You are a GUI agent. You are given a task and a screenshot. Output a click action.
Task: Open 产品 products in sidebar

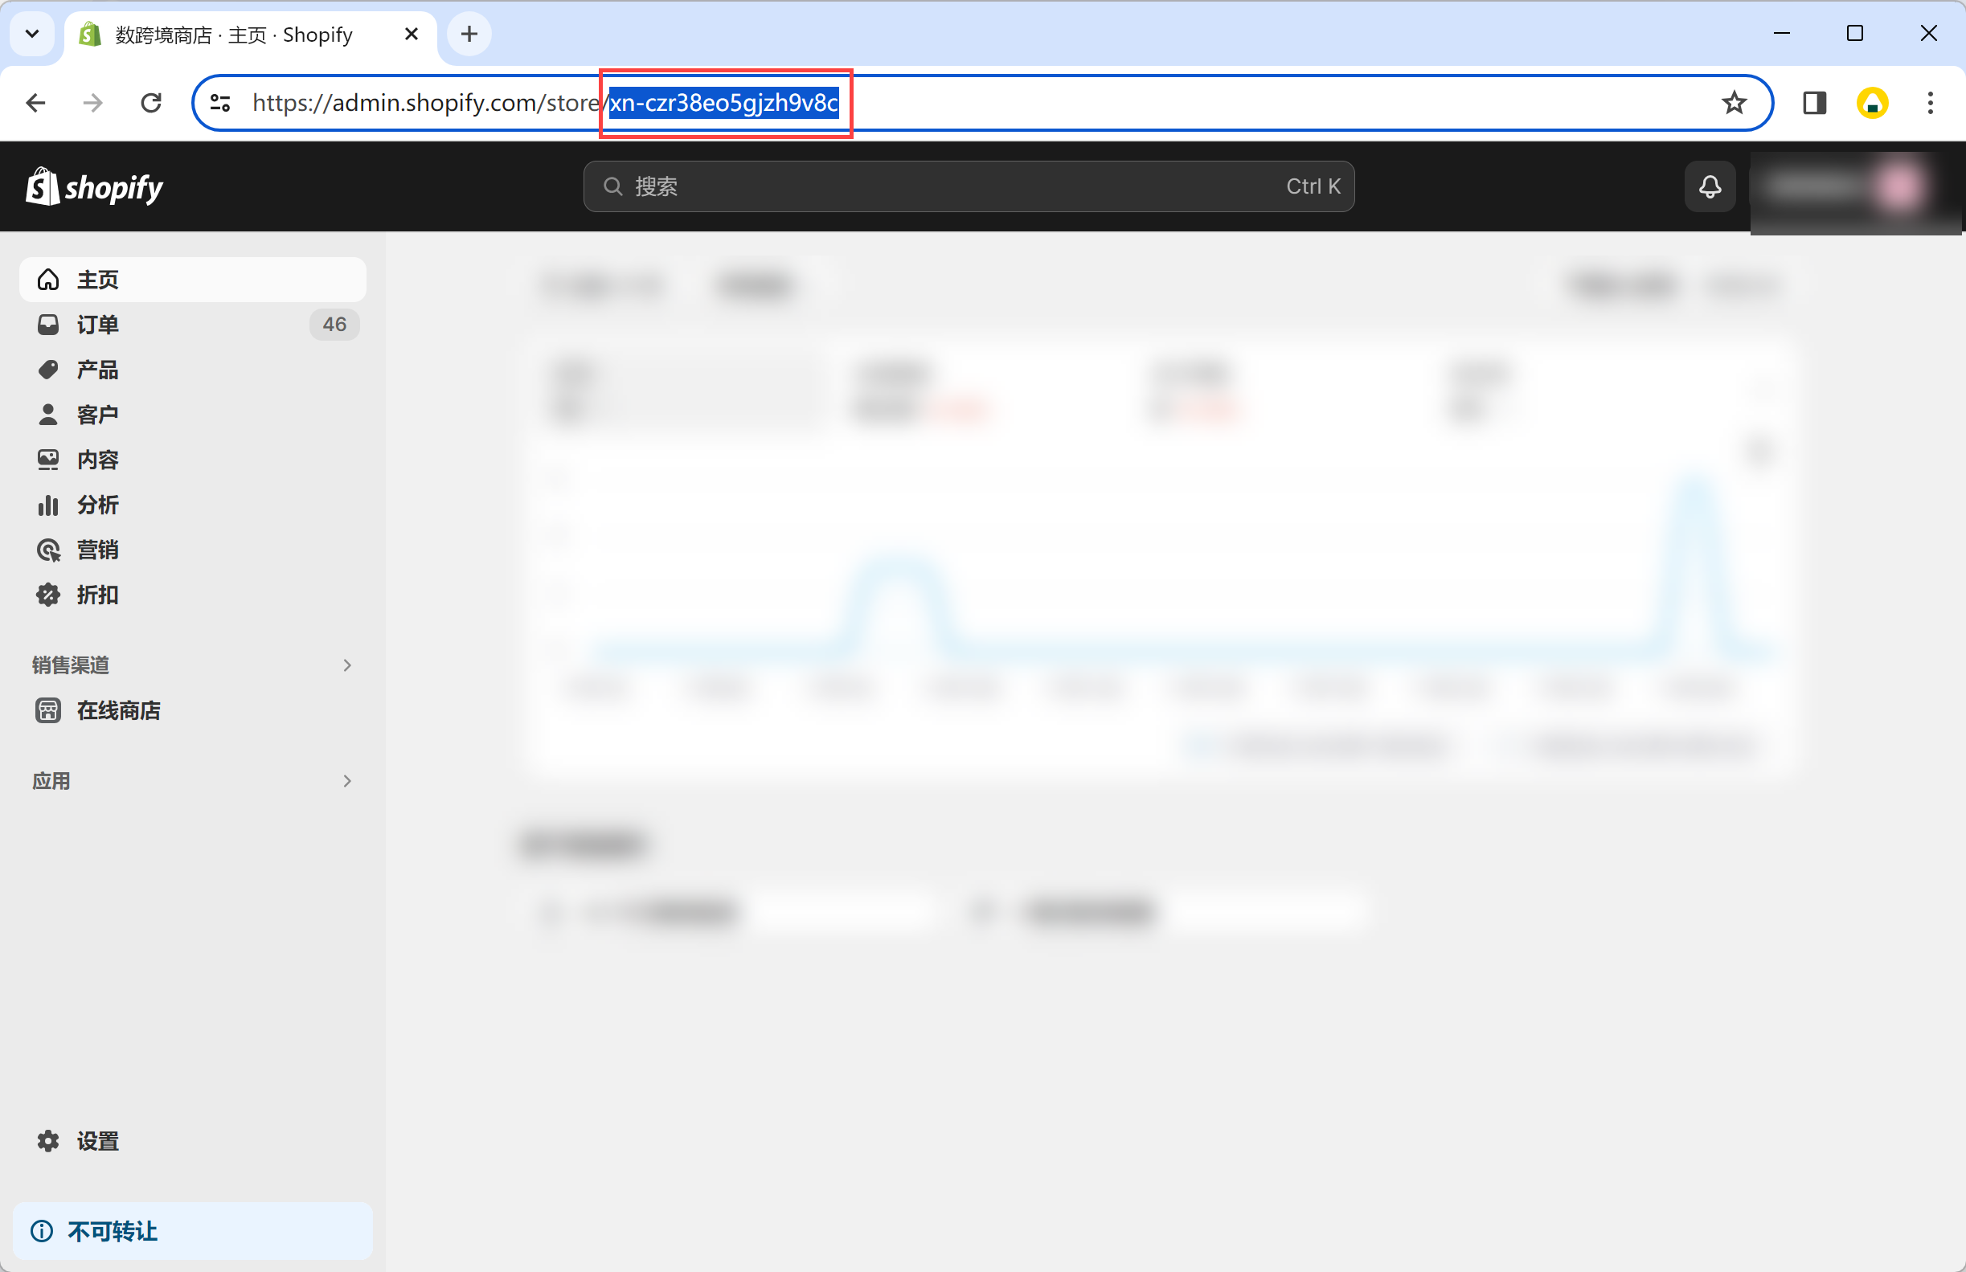(x=97, y=369)
